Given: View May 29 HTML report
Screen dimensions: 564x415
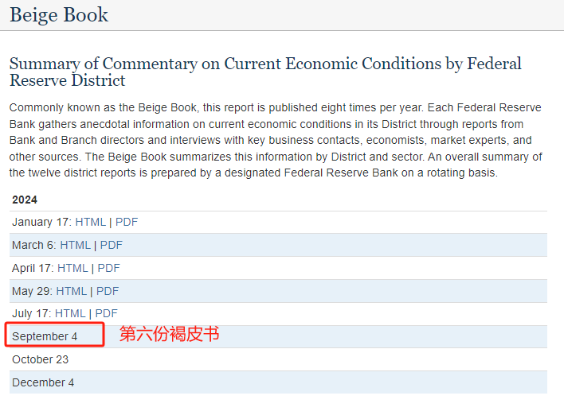Looking at the screenshot, I should (x=72, y=291).
